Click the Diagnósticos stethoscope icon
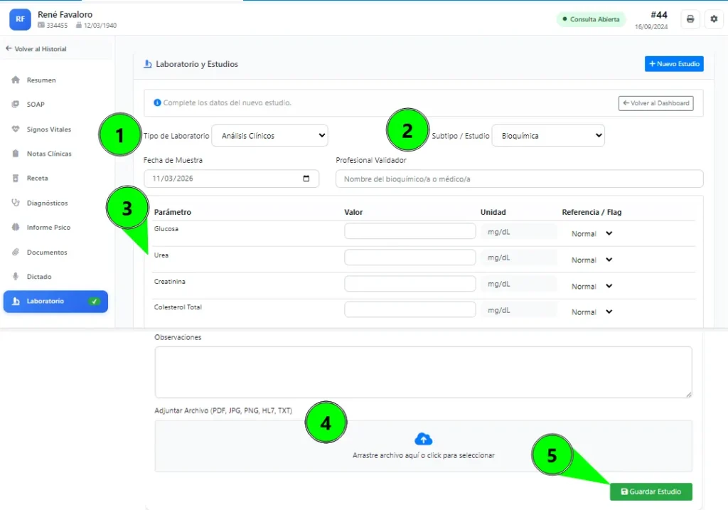The image size is (728, 510). pyautogui.click(x=16, y=203)
